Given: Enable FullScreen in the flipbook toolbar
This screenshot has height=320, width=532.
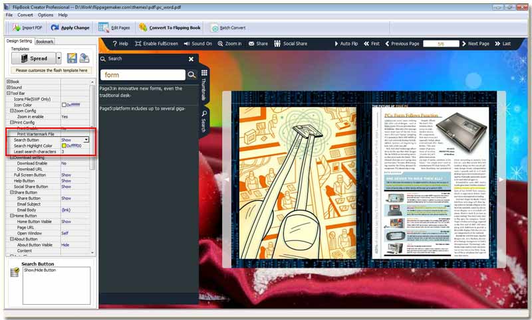Looking at the screenshot, I should pyautogui.click(x=156, y=44).
